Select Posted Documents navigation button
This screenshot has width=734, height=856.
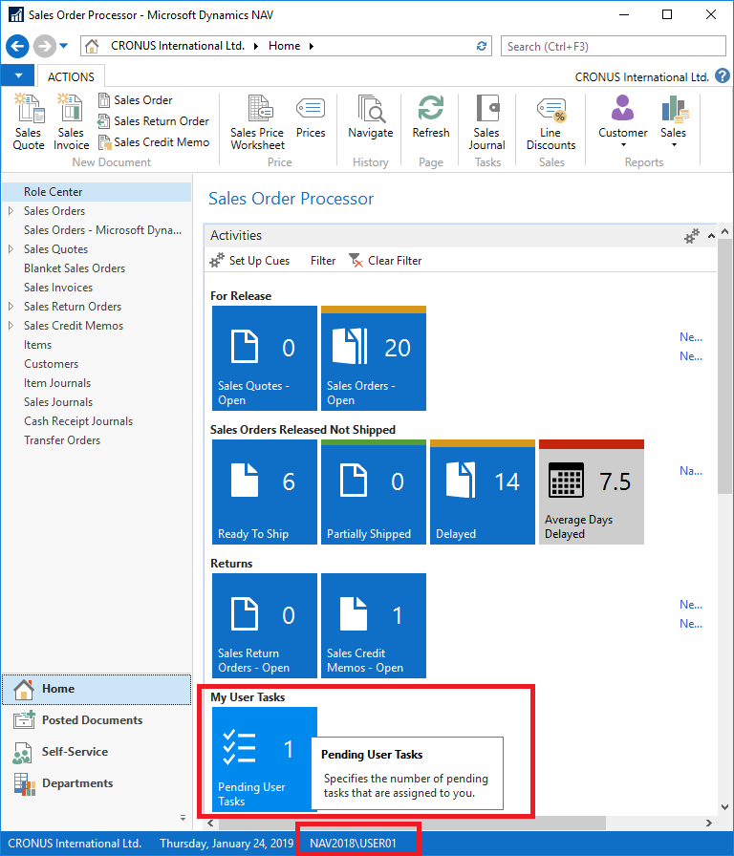[97, 720]
